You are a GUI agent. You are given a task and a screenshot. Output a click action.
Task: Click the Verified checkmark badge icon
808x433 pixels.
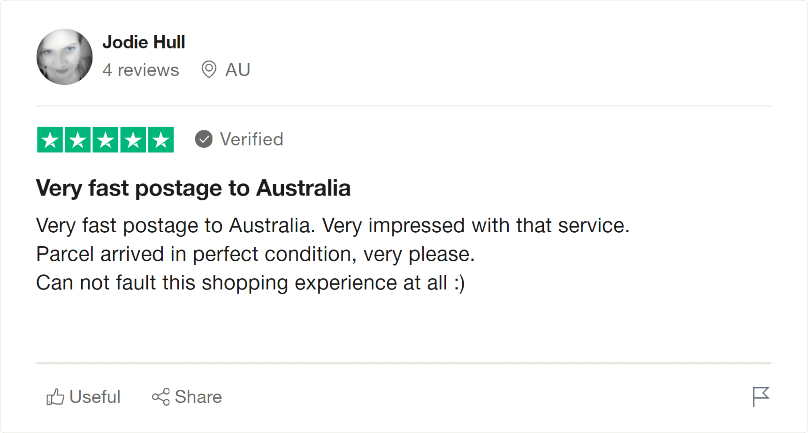coord(204,139)
